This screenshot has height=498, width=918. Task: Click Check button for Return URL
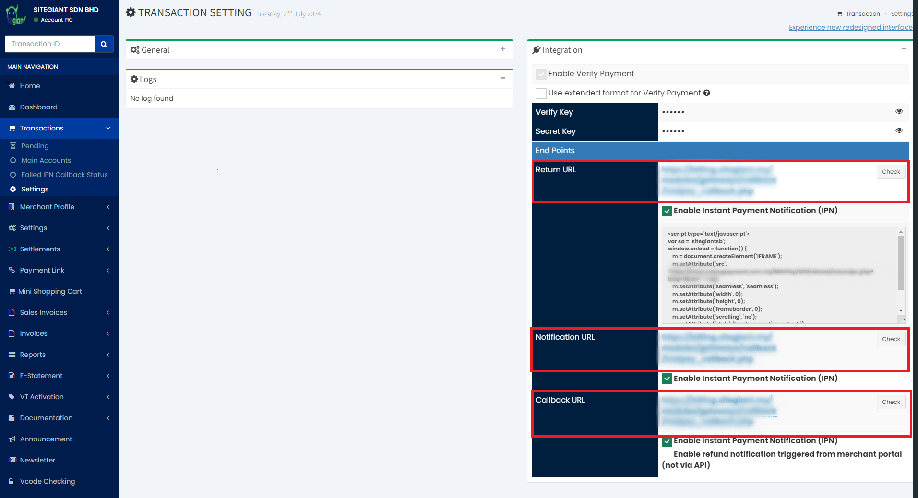(x=891, y=172)
